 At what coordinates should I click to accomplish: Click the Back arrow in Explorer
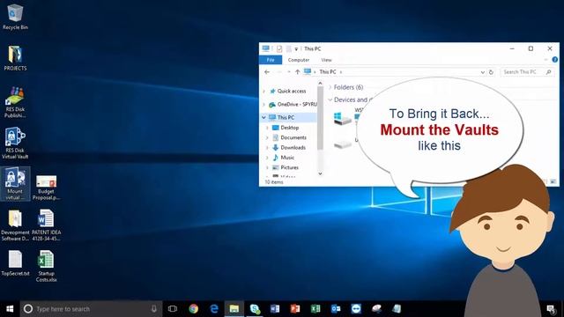267,72
